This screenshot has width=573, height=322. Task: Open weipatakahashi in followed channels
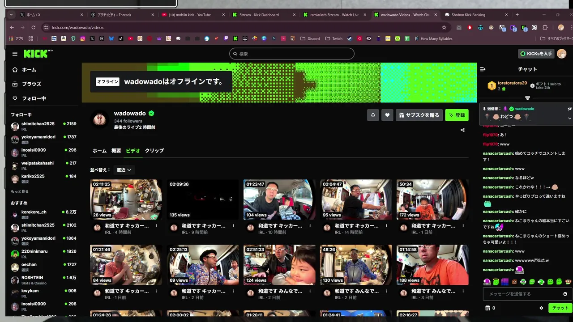pos(43,165)
